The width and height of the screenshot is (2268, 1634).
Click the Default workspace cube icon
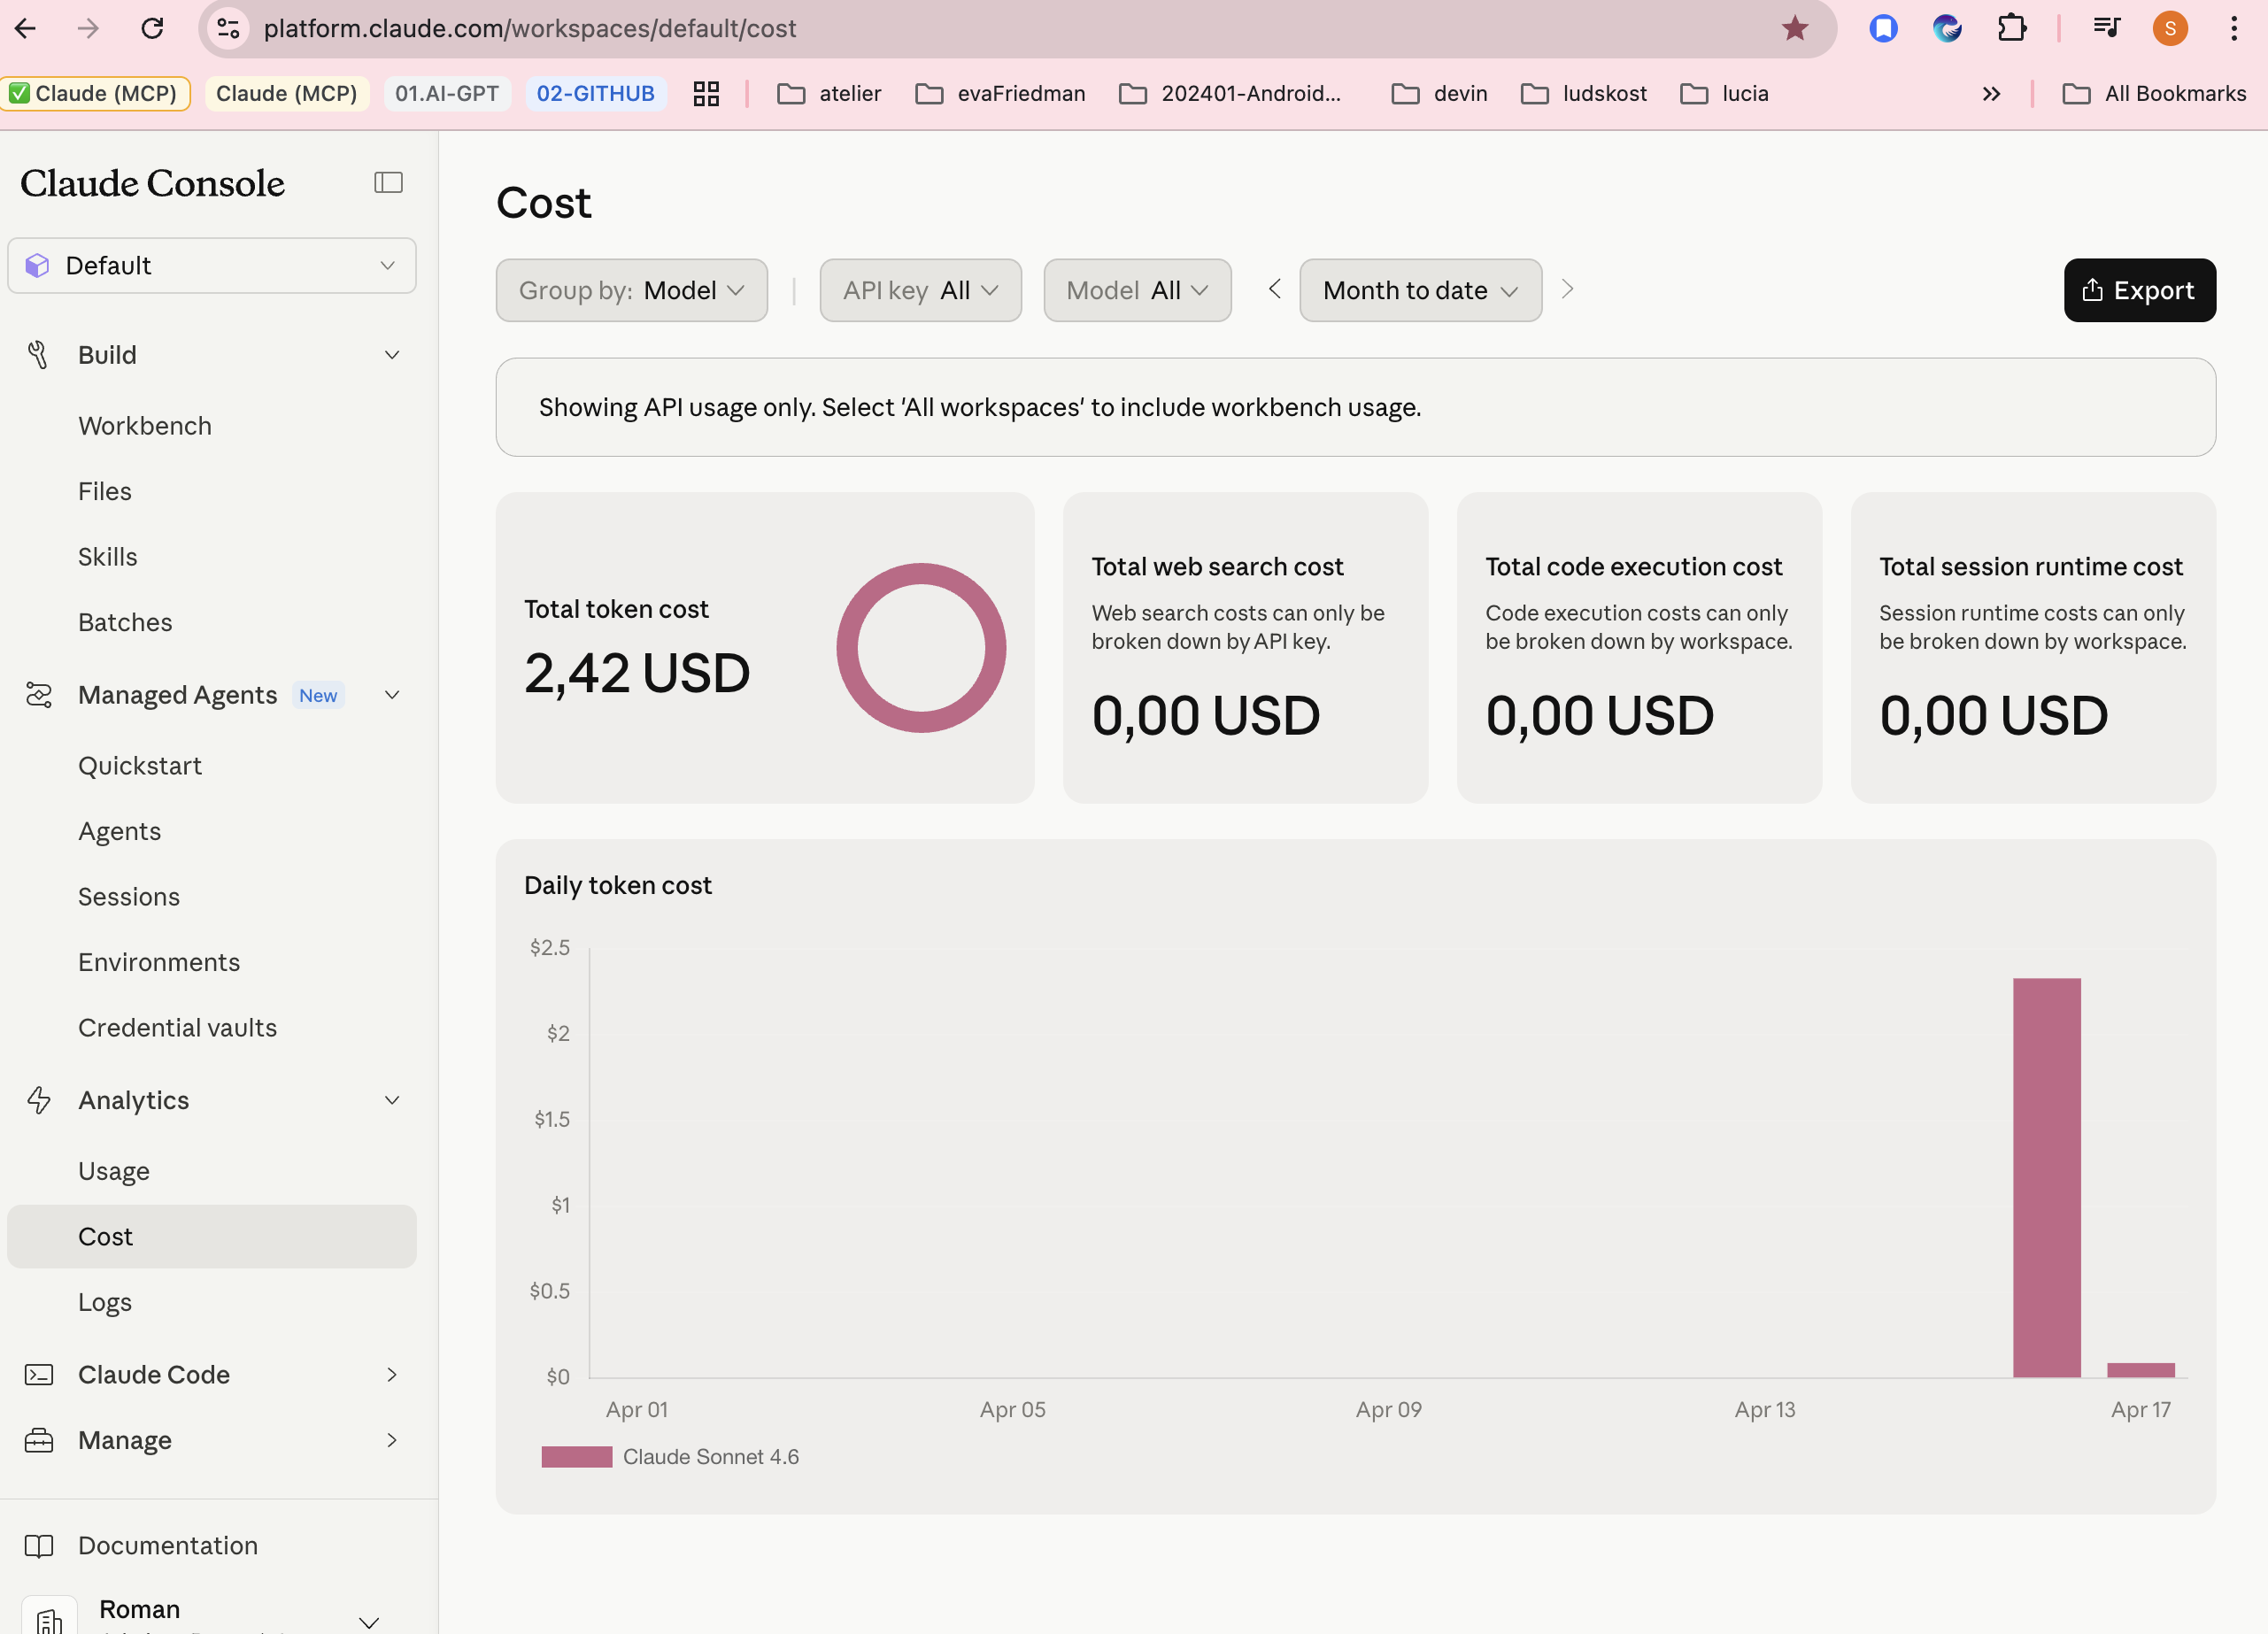coord(37,266)
